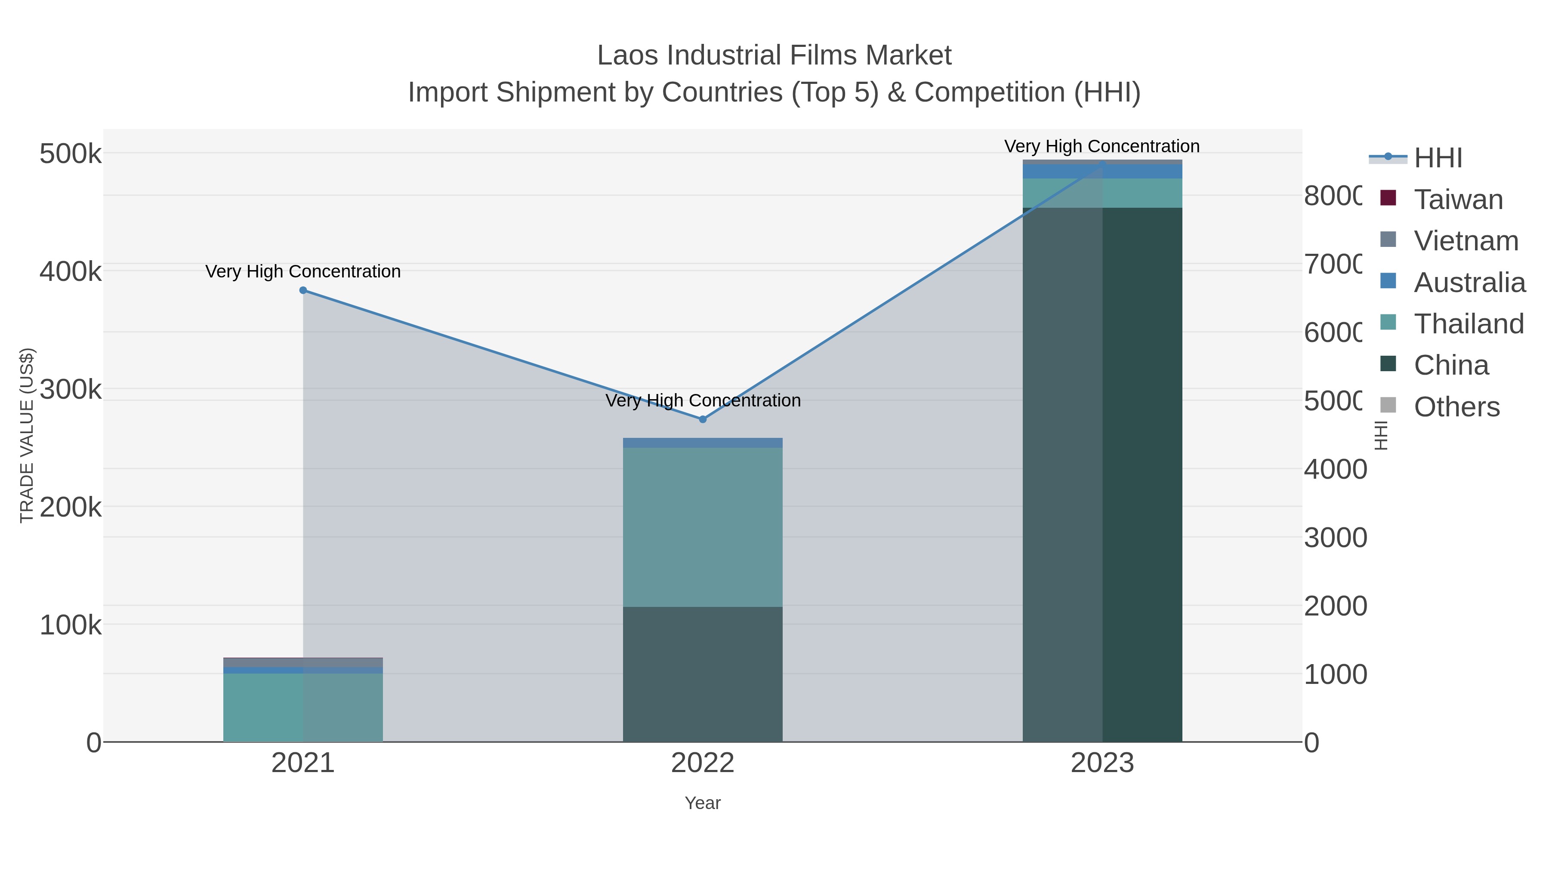Toggle Australia legend item
The height and width of the screenshot is (871, 1549).
click(1453, 283)
